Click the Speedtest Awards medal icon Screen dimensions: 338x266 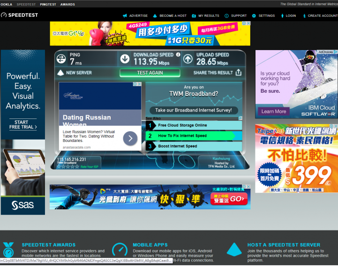8,250
